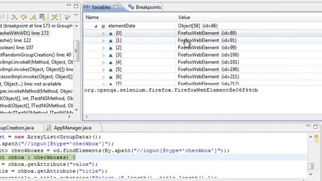Click the orange overview ruler marker
This screenshot has width=322, height=181.
coord(316,136)
